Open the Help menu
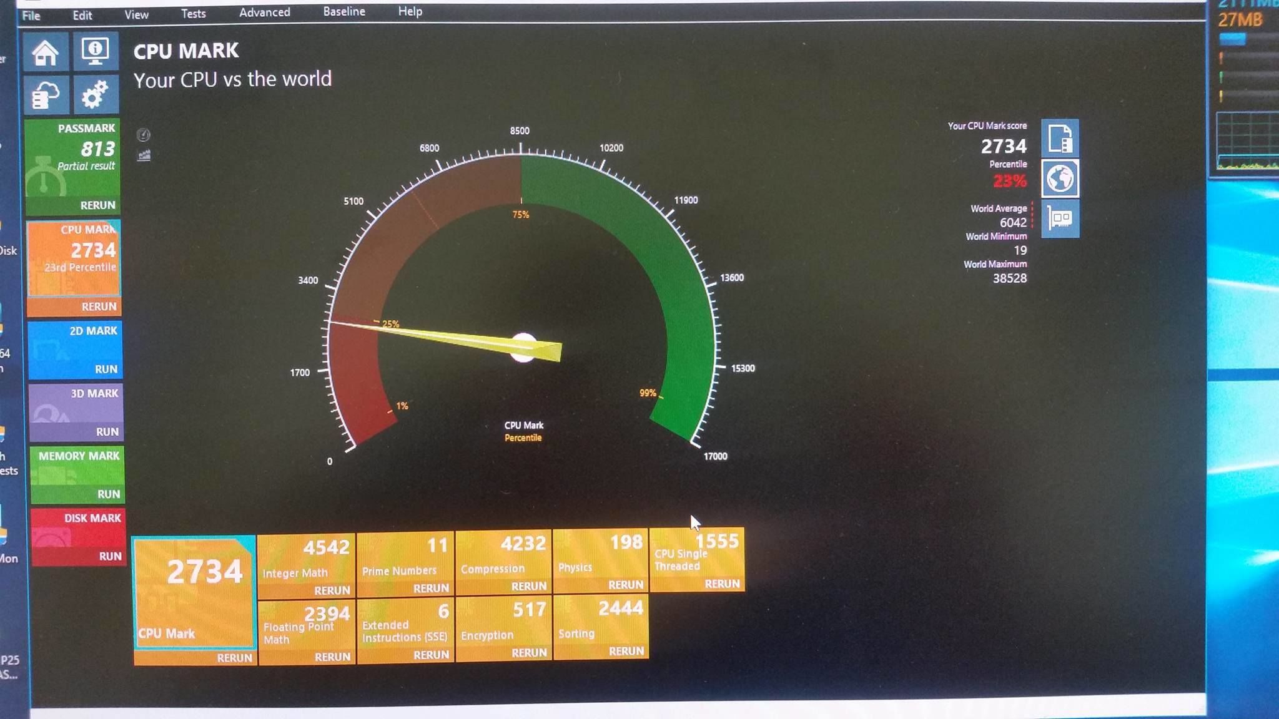The image size is (1279, 719). (410, 11)
